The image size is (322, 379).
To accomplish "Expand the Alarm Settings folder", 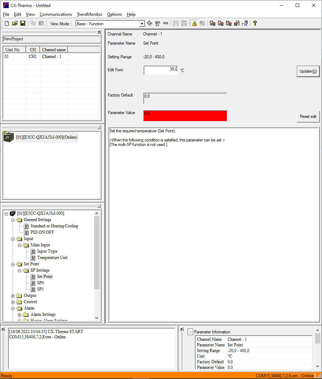I will pos(20,315).
